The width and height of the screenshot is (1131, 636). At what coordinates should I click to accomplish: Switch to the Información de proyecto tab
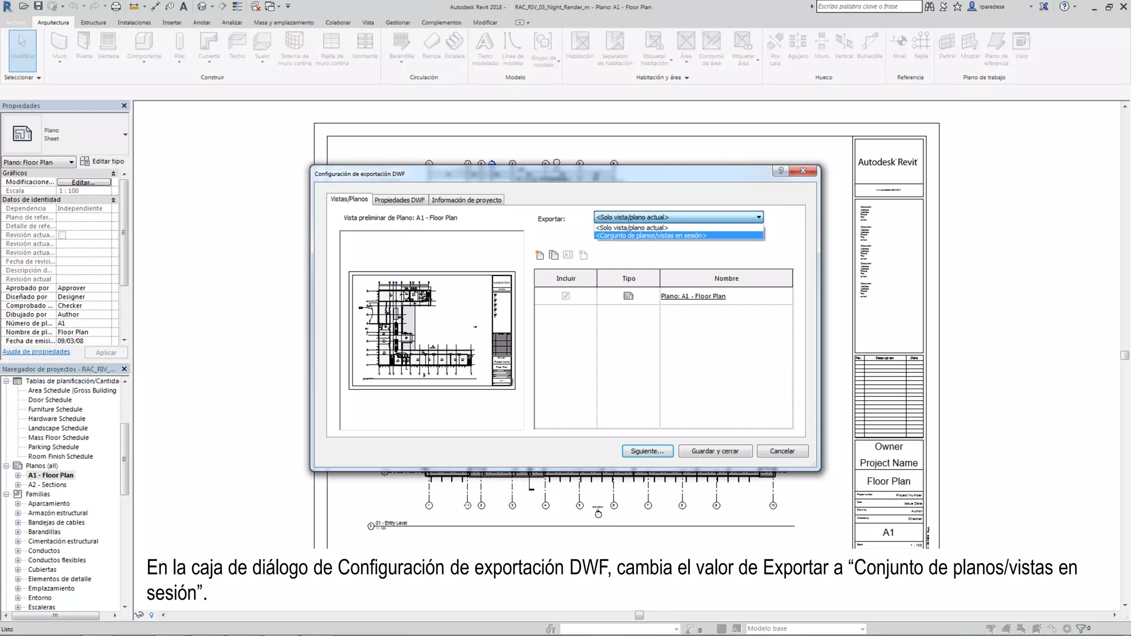(467, 200)
